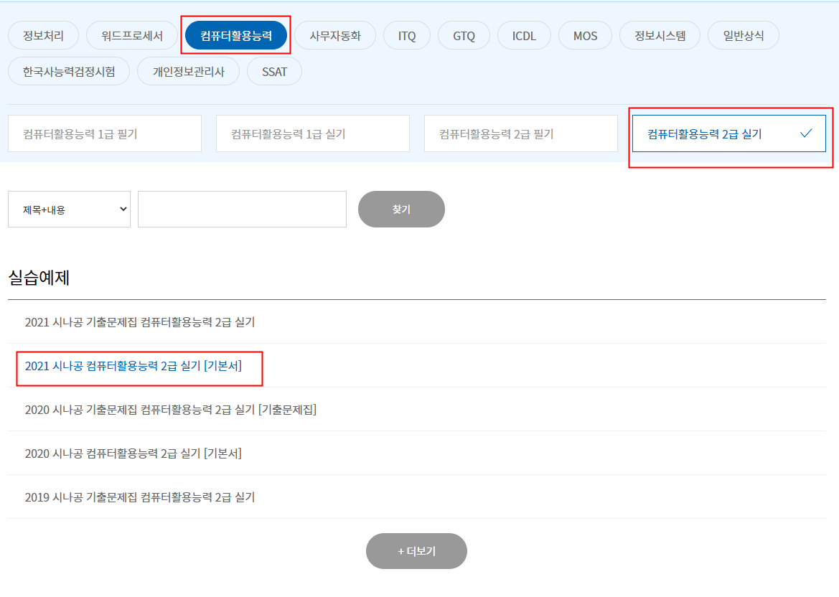Select the ITQ category tab
Image resolution: width=839 pixels, height=597 pixels.
(x=407, y=36)
